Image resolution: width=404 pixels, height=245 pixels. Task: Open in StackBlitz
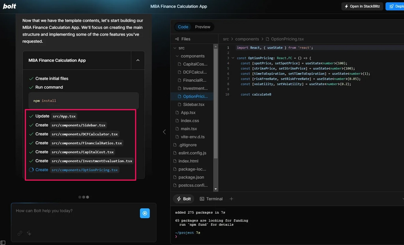(362, 6)
